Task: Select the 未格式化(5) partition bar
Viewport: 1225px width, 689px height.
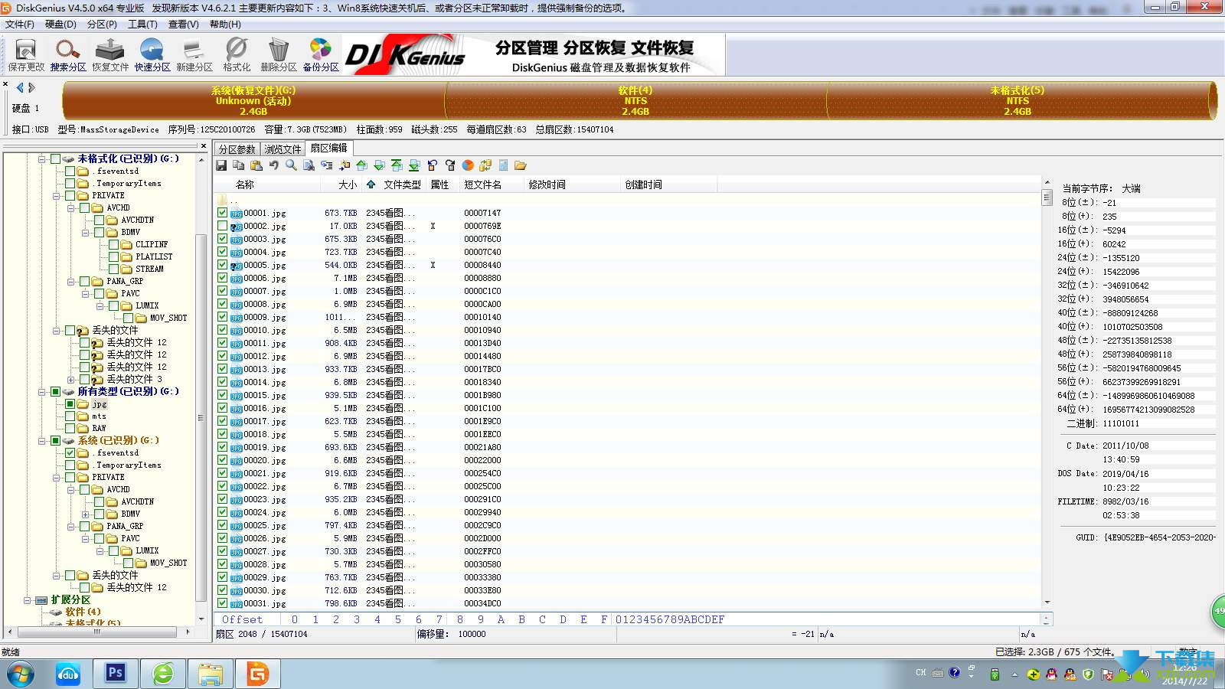Action: coord(1018,100)
